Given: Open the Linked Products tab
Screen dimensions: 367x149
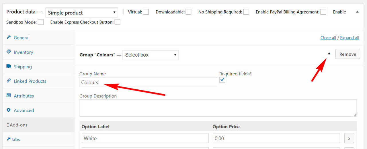Looking at the screenshot, I should [39, 81].
